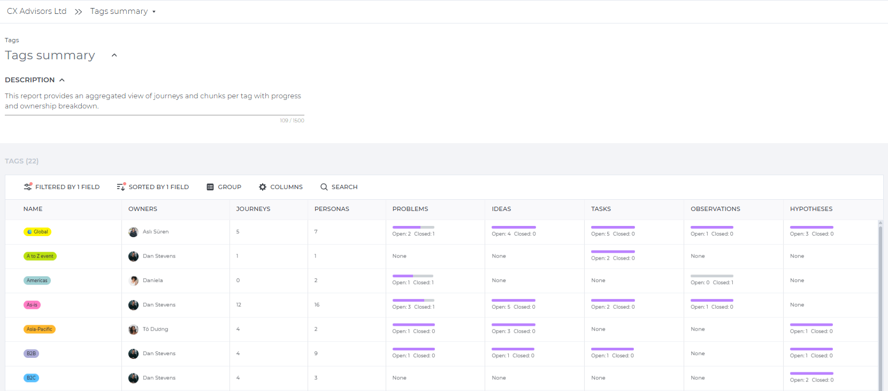Click the Filtered by 1 field button
This screenshot has height=391, width=888.
coord(62,187)
